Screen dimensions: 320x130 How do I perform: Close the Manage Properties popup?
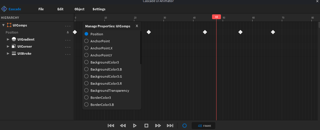coord(137,26)
